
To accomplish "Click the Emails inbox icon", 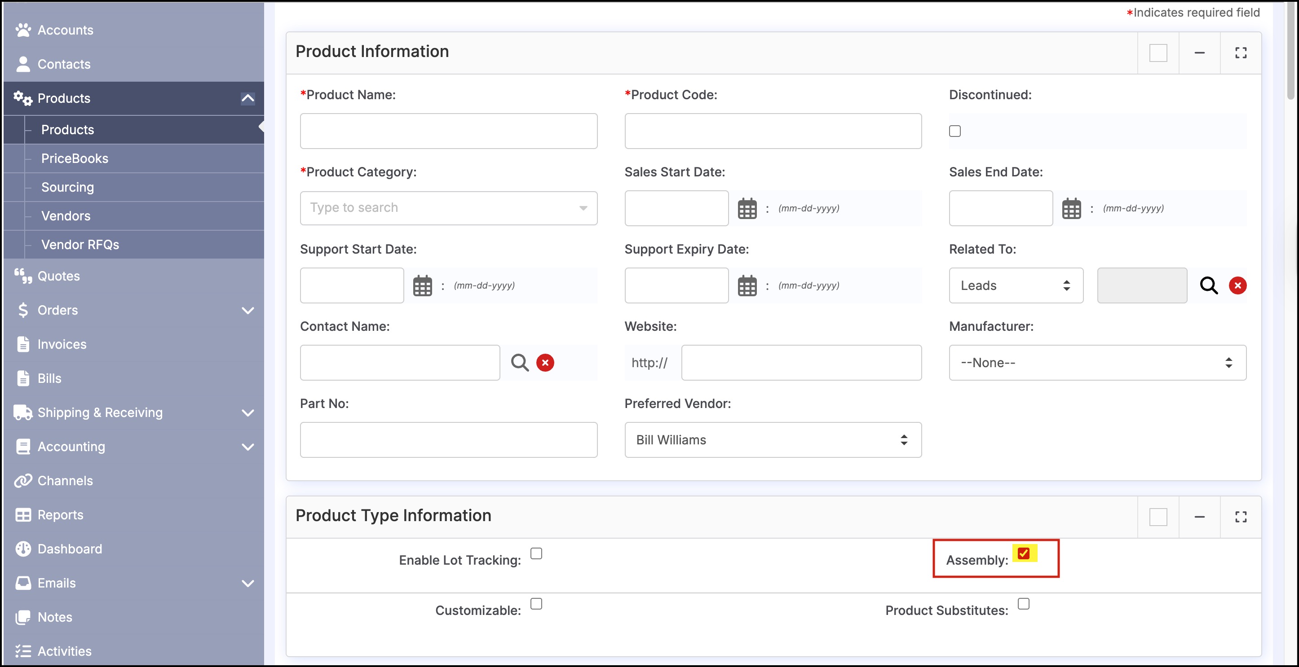I will pos(23,584).
